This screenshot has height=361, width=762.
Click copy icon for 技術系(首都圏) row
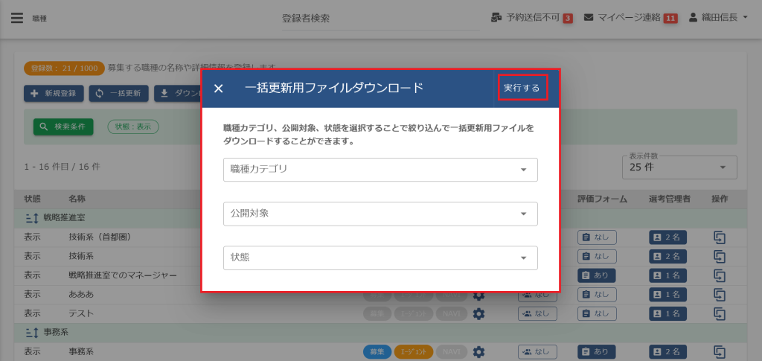point(719,237)
